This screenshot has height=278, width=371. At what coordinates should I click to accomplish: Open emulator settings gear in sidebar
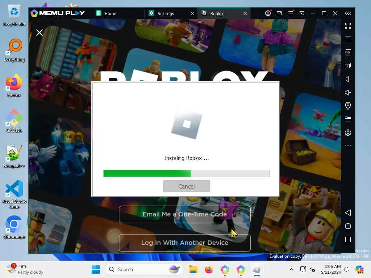[x=348, y=132]
